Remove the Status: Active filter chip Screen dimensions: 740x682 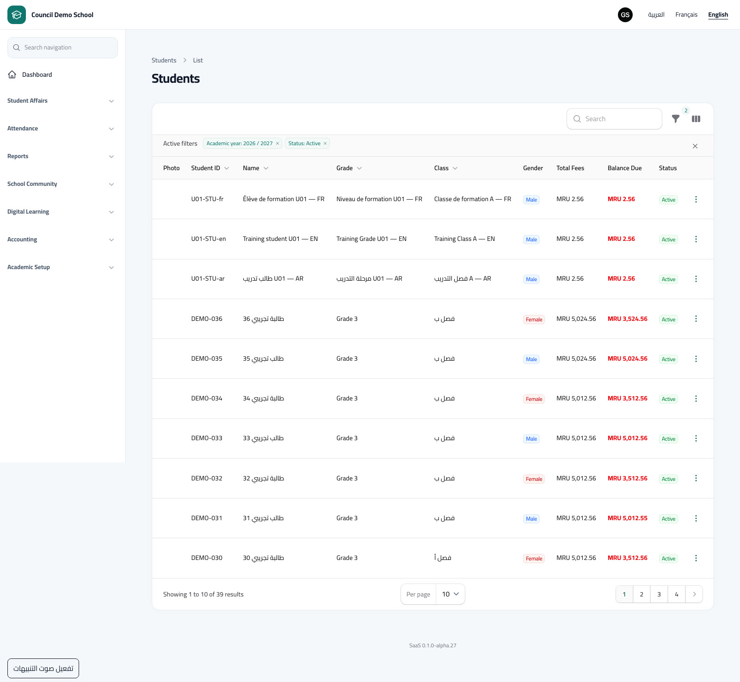click(325, 143)
